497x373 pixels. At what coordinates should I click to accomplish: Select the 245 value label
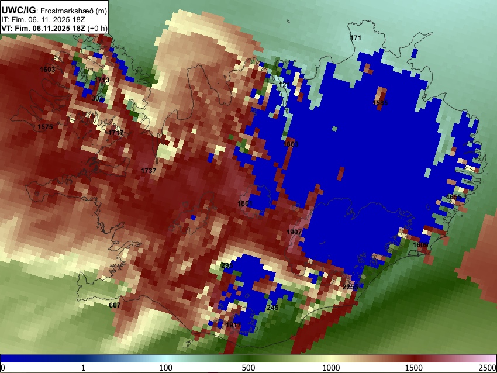(x=272, y=308)
